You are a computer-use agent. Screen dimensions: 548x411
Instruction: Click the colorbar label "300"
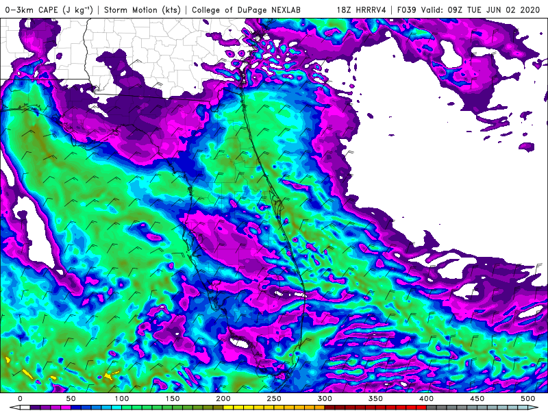(x=325, y=399)
